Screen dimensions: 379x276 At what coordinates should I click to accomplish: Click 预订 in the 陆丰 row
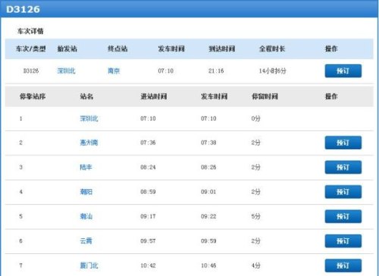pyautogui.click(x=343, y=167)
